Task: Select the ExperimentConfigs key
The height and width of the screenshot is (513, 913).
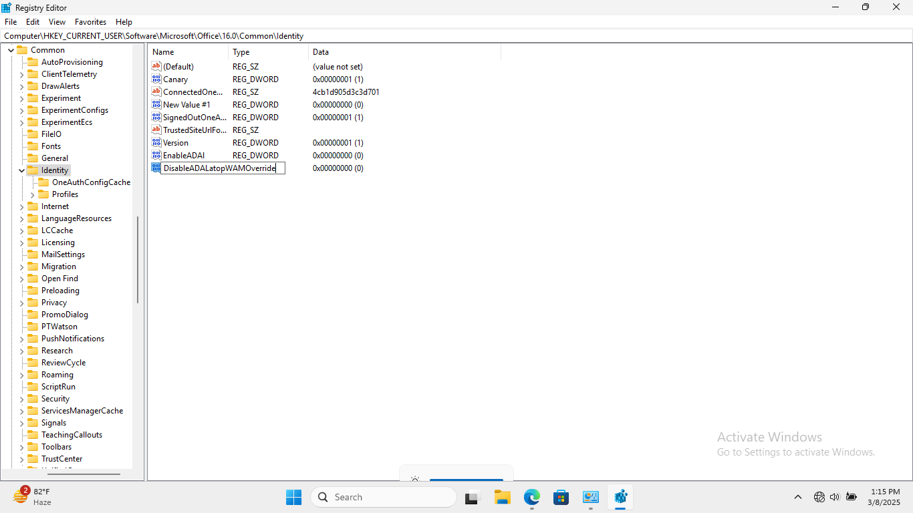Action: tap(75, 110)
